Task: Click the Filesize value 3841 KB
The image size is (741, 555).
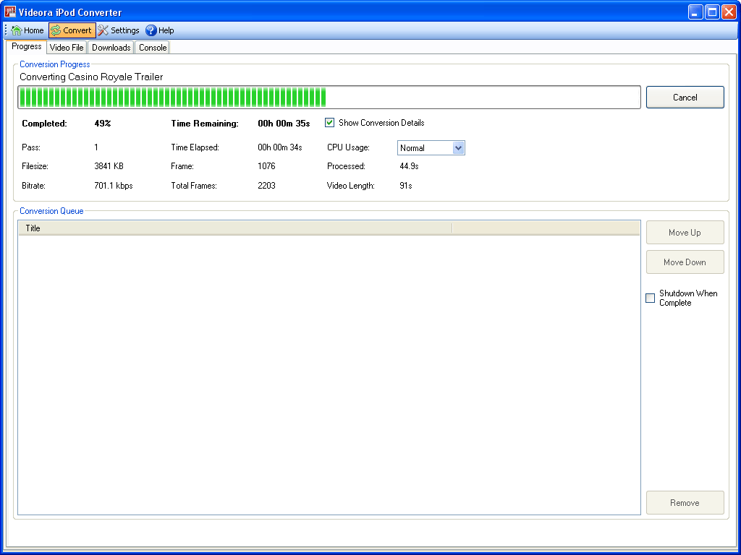Action: coord(109,166)
